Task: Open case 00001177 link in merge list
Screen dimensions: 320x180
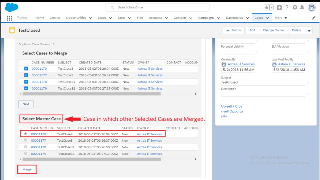Action: pyautogui.click(x=39, y=75)
